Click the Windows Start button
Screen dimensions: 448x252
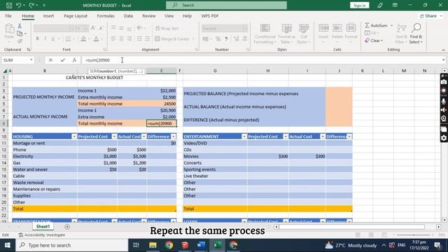click(8, 245)
